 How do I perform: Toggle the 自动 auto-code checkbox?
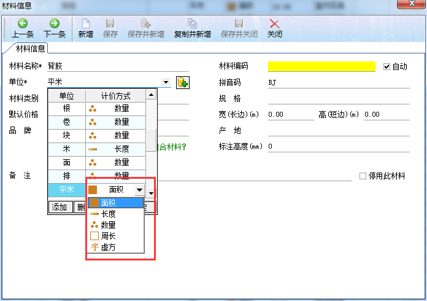pyautogui.click(x=387, y=66)
